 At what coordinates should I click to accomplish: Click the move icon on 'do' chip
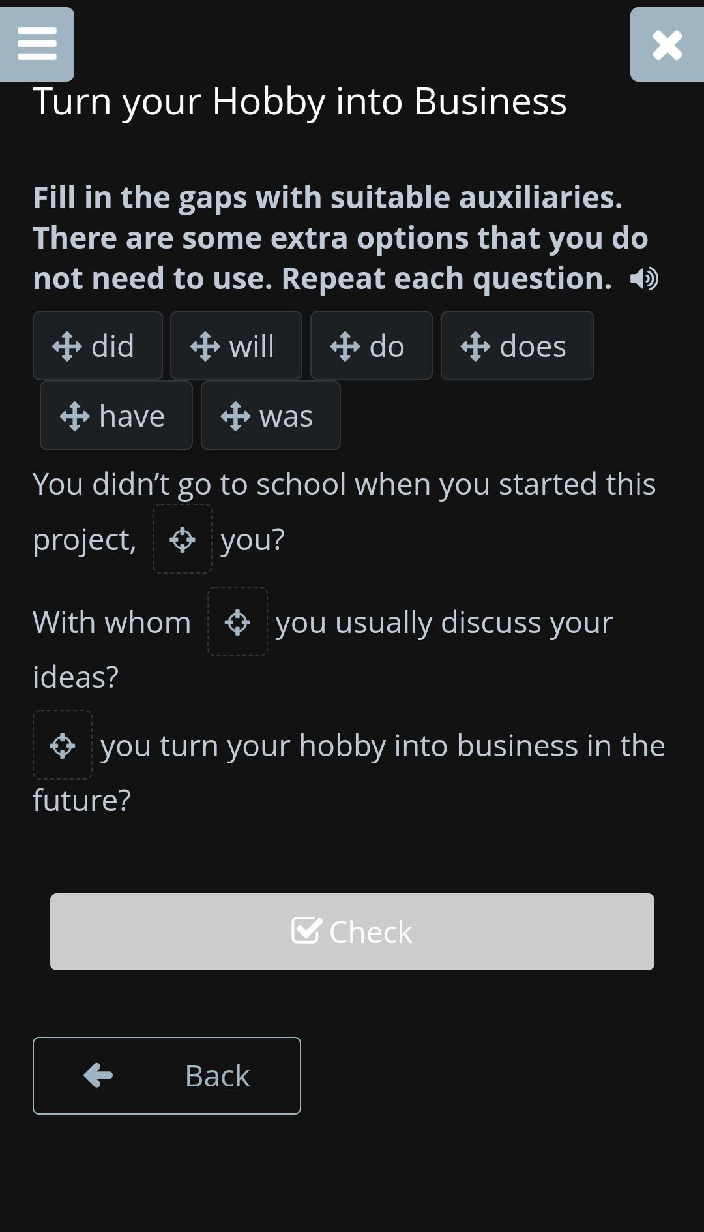pos(345,346)
